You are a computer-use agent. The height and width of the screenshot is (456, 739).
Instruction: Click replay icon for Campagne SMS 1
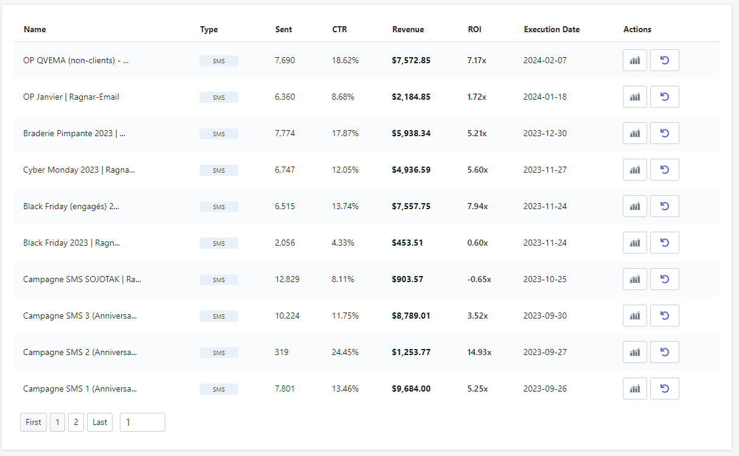point(665,389)
